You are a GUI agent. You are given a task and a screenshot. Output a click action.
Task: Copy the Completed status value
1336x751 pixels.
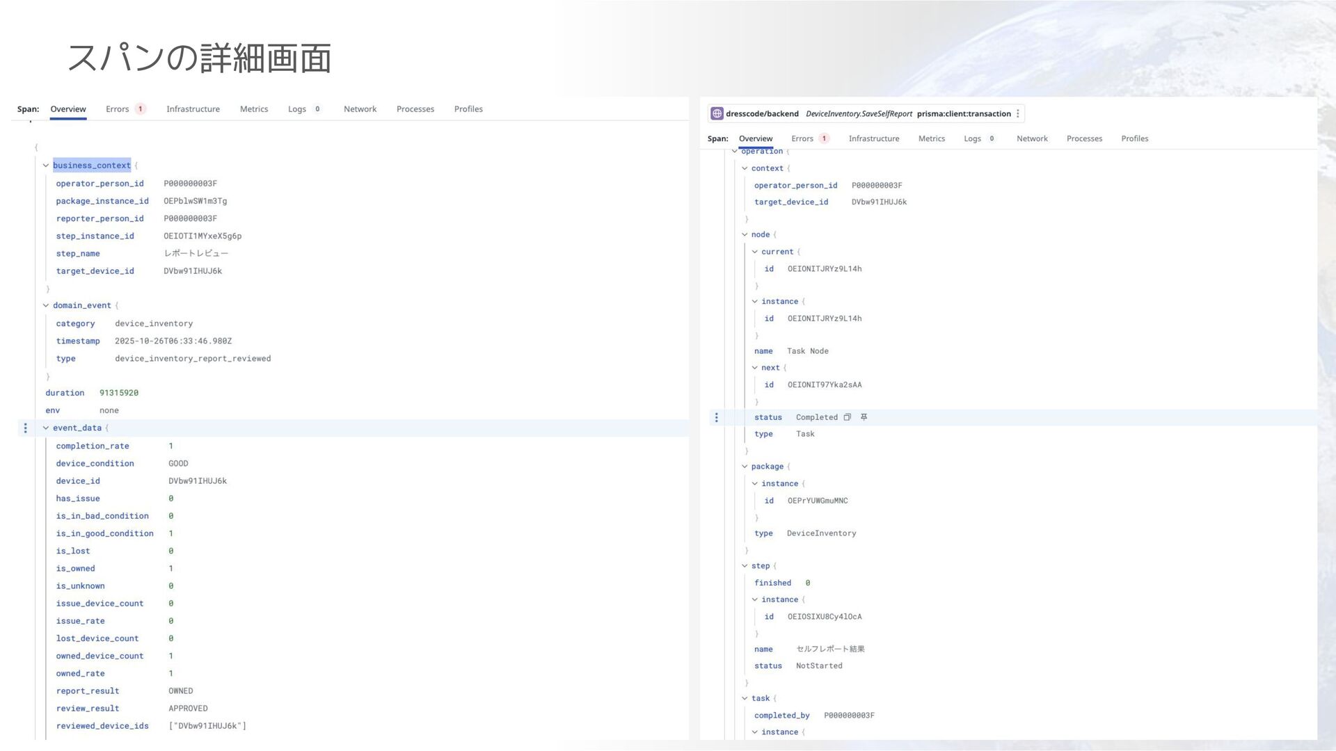pyautogui.click(x=848, y=417)
